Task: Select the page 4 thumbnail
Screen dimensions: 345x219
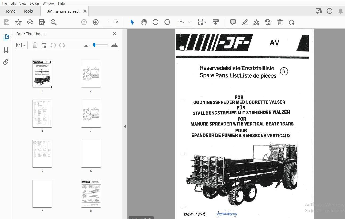Action: tap(91, 114)
